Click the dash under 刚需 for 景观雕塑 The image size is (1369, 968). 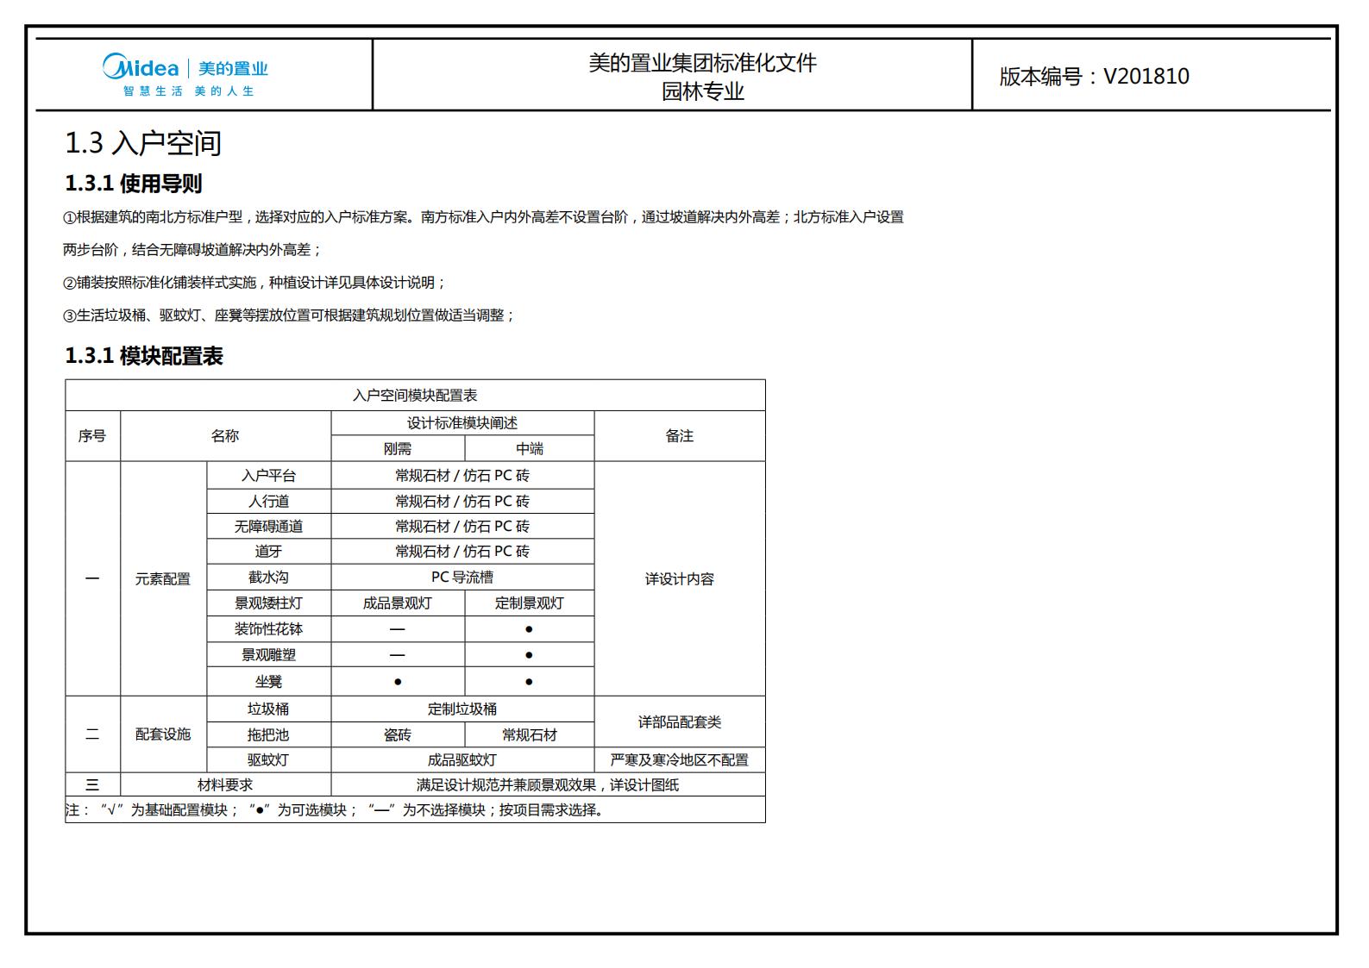pos(398,655)
